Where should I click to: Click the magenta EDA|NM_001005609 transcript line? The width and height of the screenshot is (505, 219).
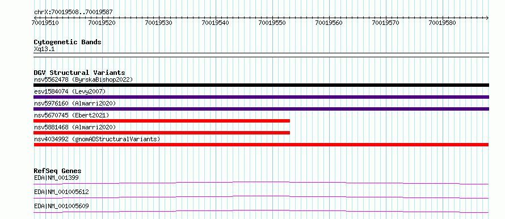(x=261, y=211)
